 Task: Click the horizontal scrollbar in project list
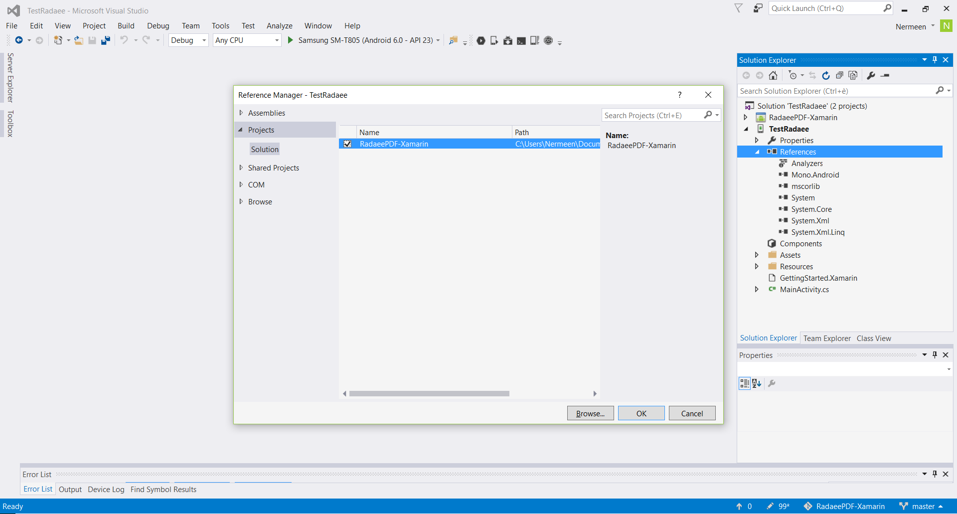pyautogui.click(x=429, y=394)
